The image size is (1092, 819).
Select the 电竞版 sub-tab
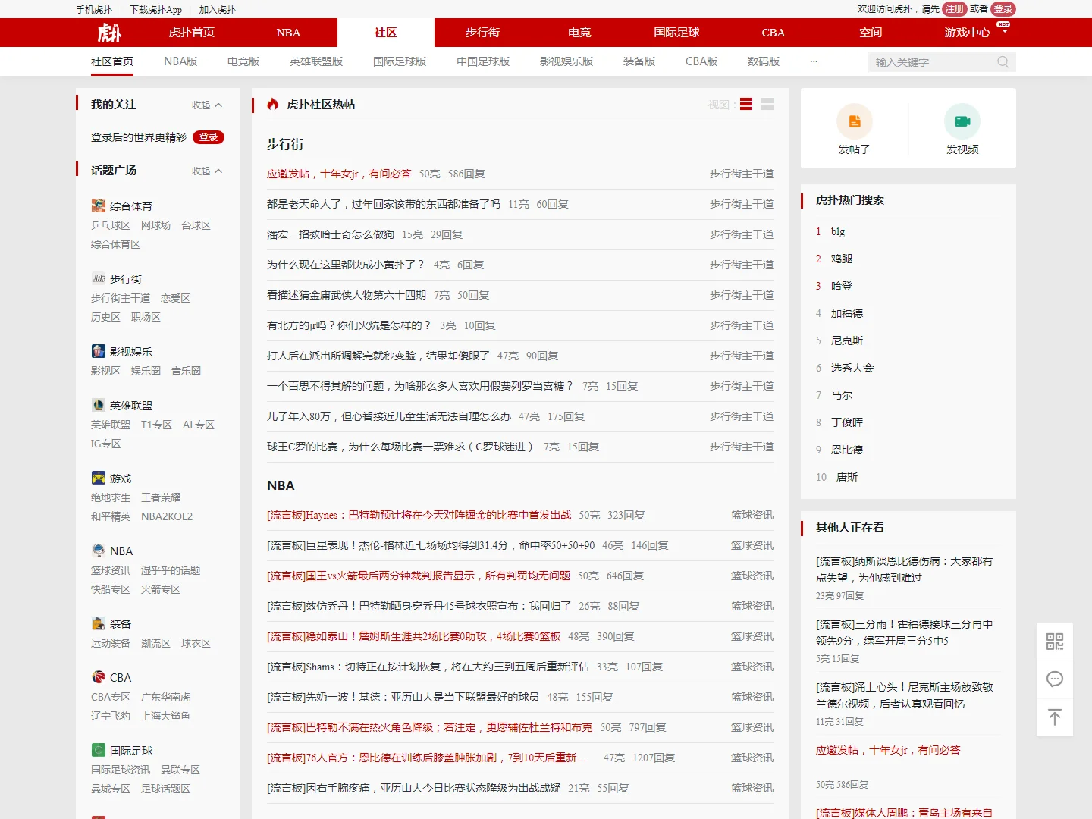(243, 61)
